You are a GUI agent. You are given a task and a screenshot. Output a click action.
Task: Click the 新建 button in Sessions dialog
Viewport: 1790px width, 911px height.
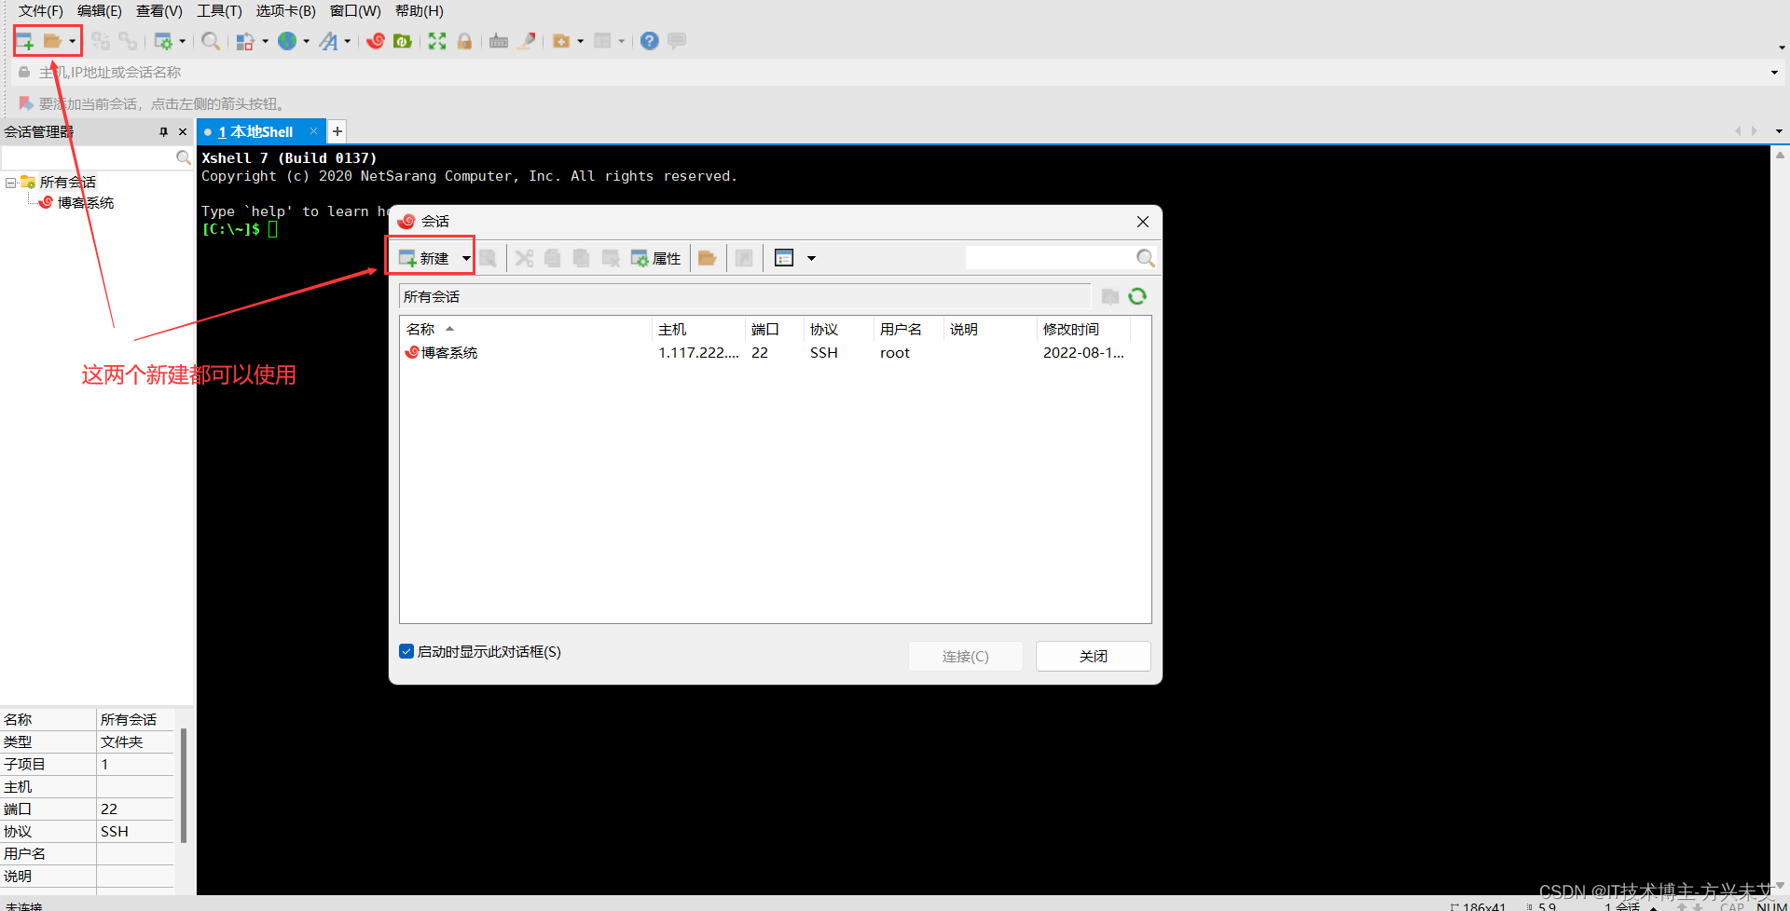(x=425, y=258)
